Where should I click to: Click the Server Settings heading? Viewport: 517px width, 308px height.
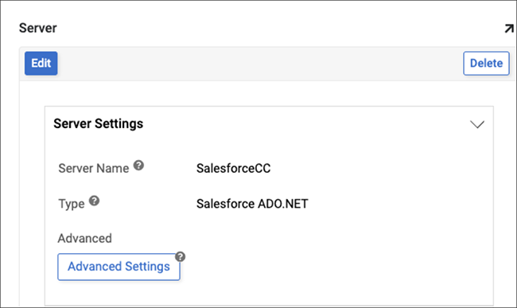[x=99, y=123]
